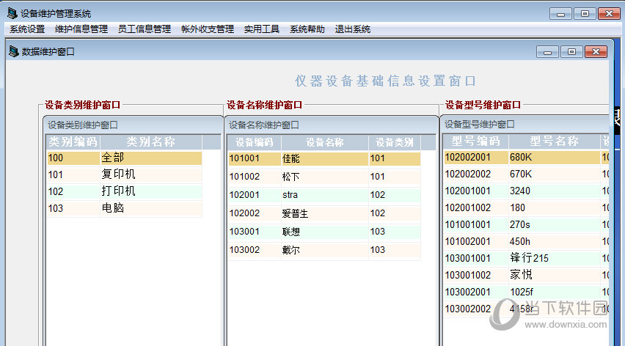Select category row 复印机
Screen dimensions: 625x346
point(150,174)
